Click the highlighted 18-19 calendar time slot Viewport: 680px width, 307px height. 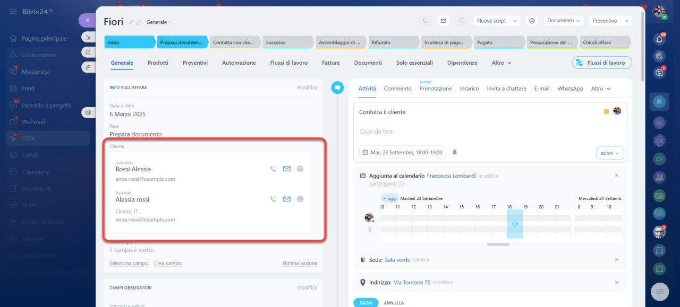point(514,224)
